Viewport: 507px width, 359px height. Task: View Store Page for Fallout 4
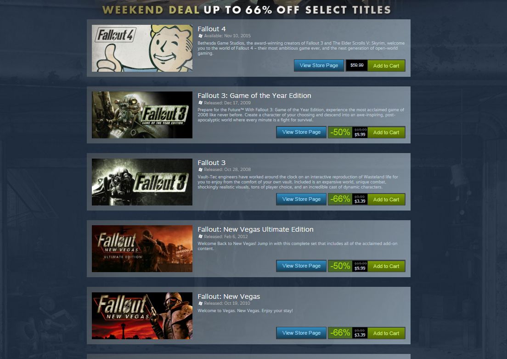click(319, 65)
